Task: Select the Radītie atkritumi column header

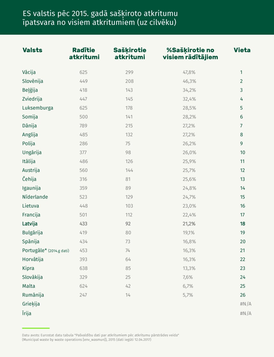Action: coord(84,53)
